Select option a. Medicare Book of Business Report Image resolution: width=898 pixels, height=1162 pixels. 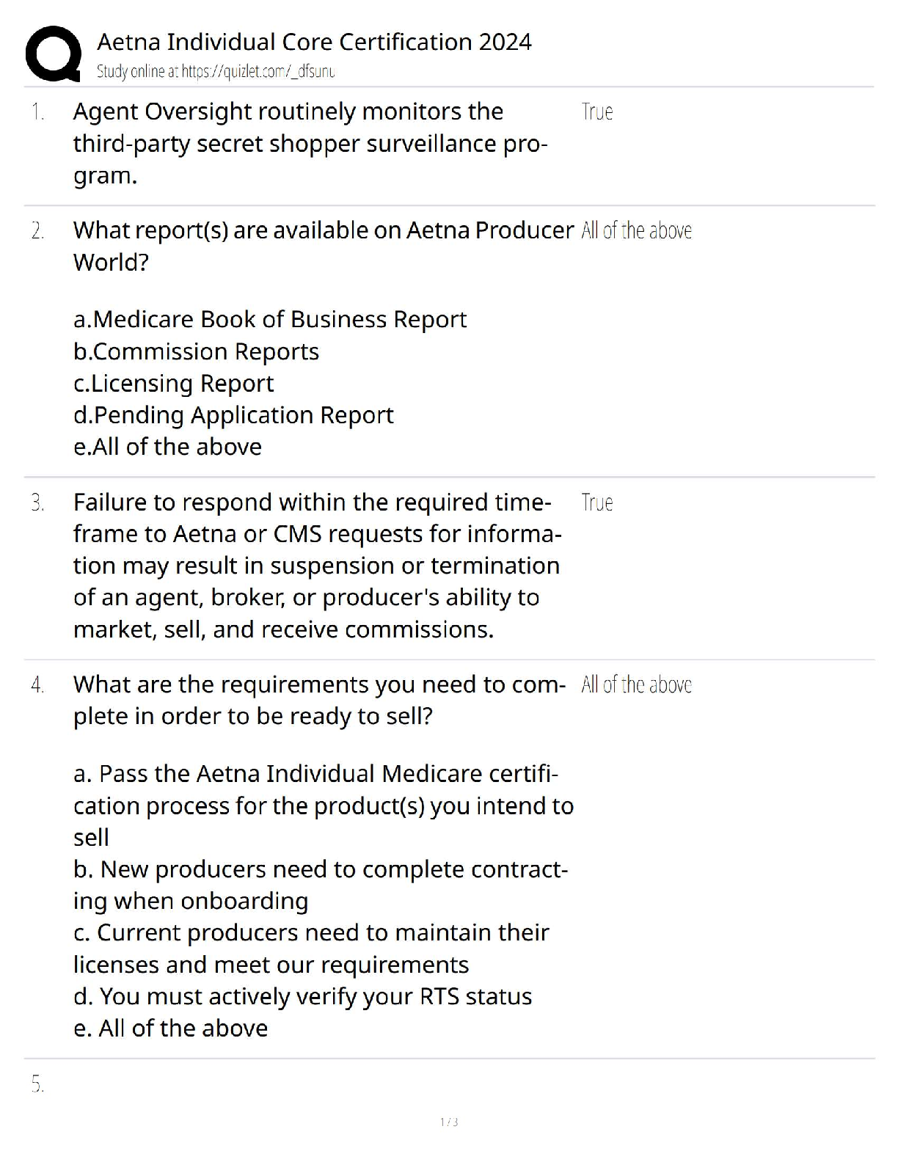coord(270,319)
